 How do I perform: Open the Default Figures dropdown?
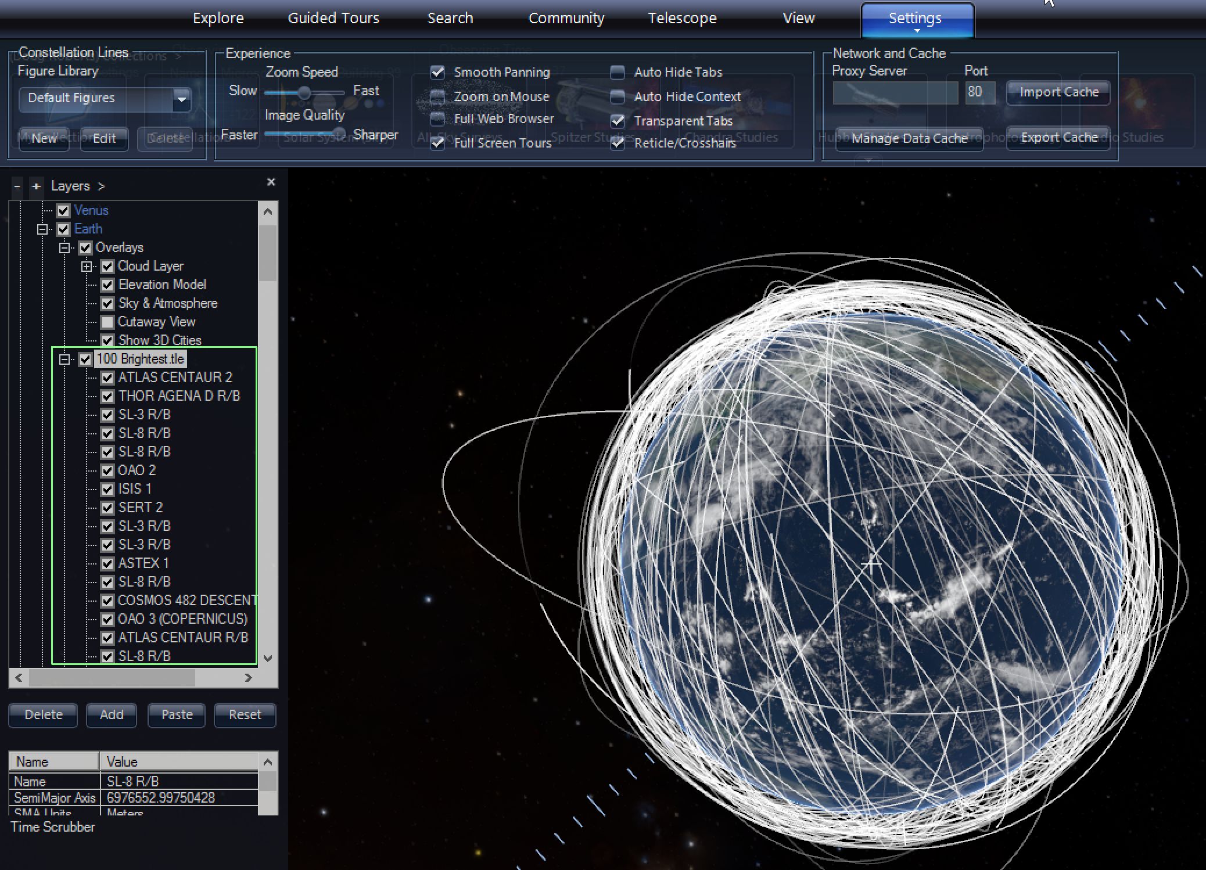click(x=182, y=99)
